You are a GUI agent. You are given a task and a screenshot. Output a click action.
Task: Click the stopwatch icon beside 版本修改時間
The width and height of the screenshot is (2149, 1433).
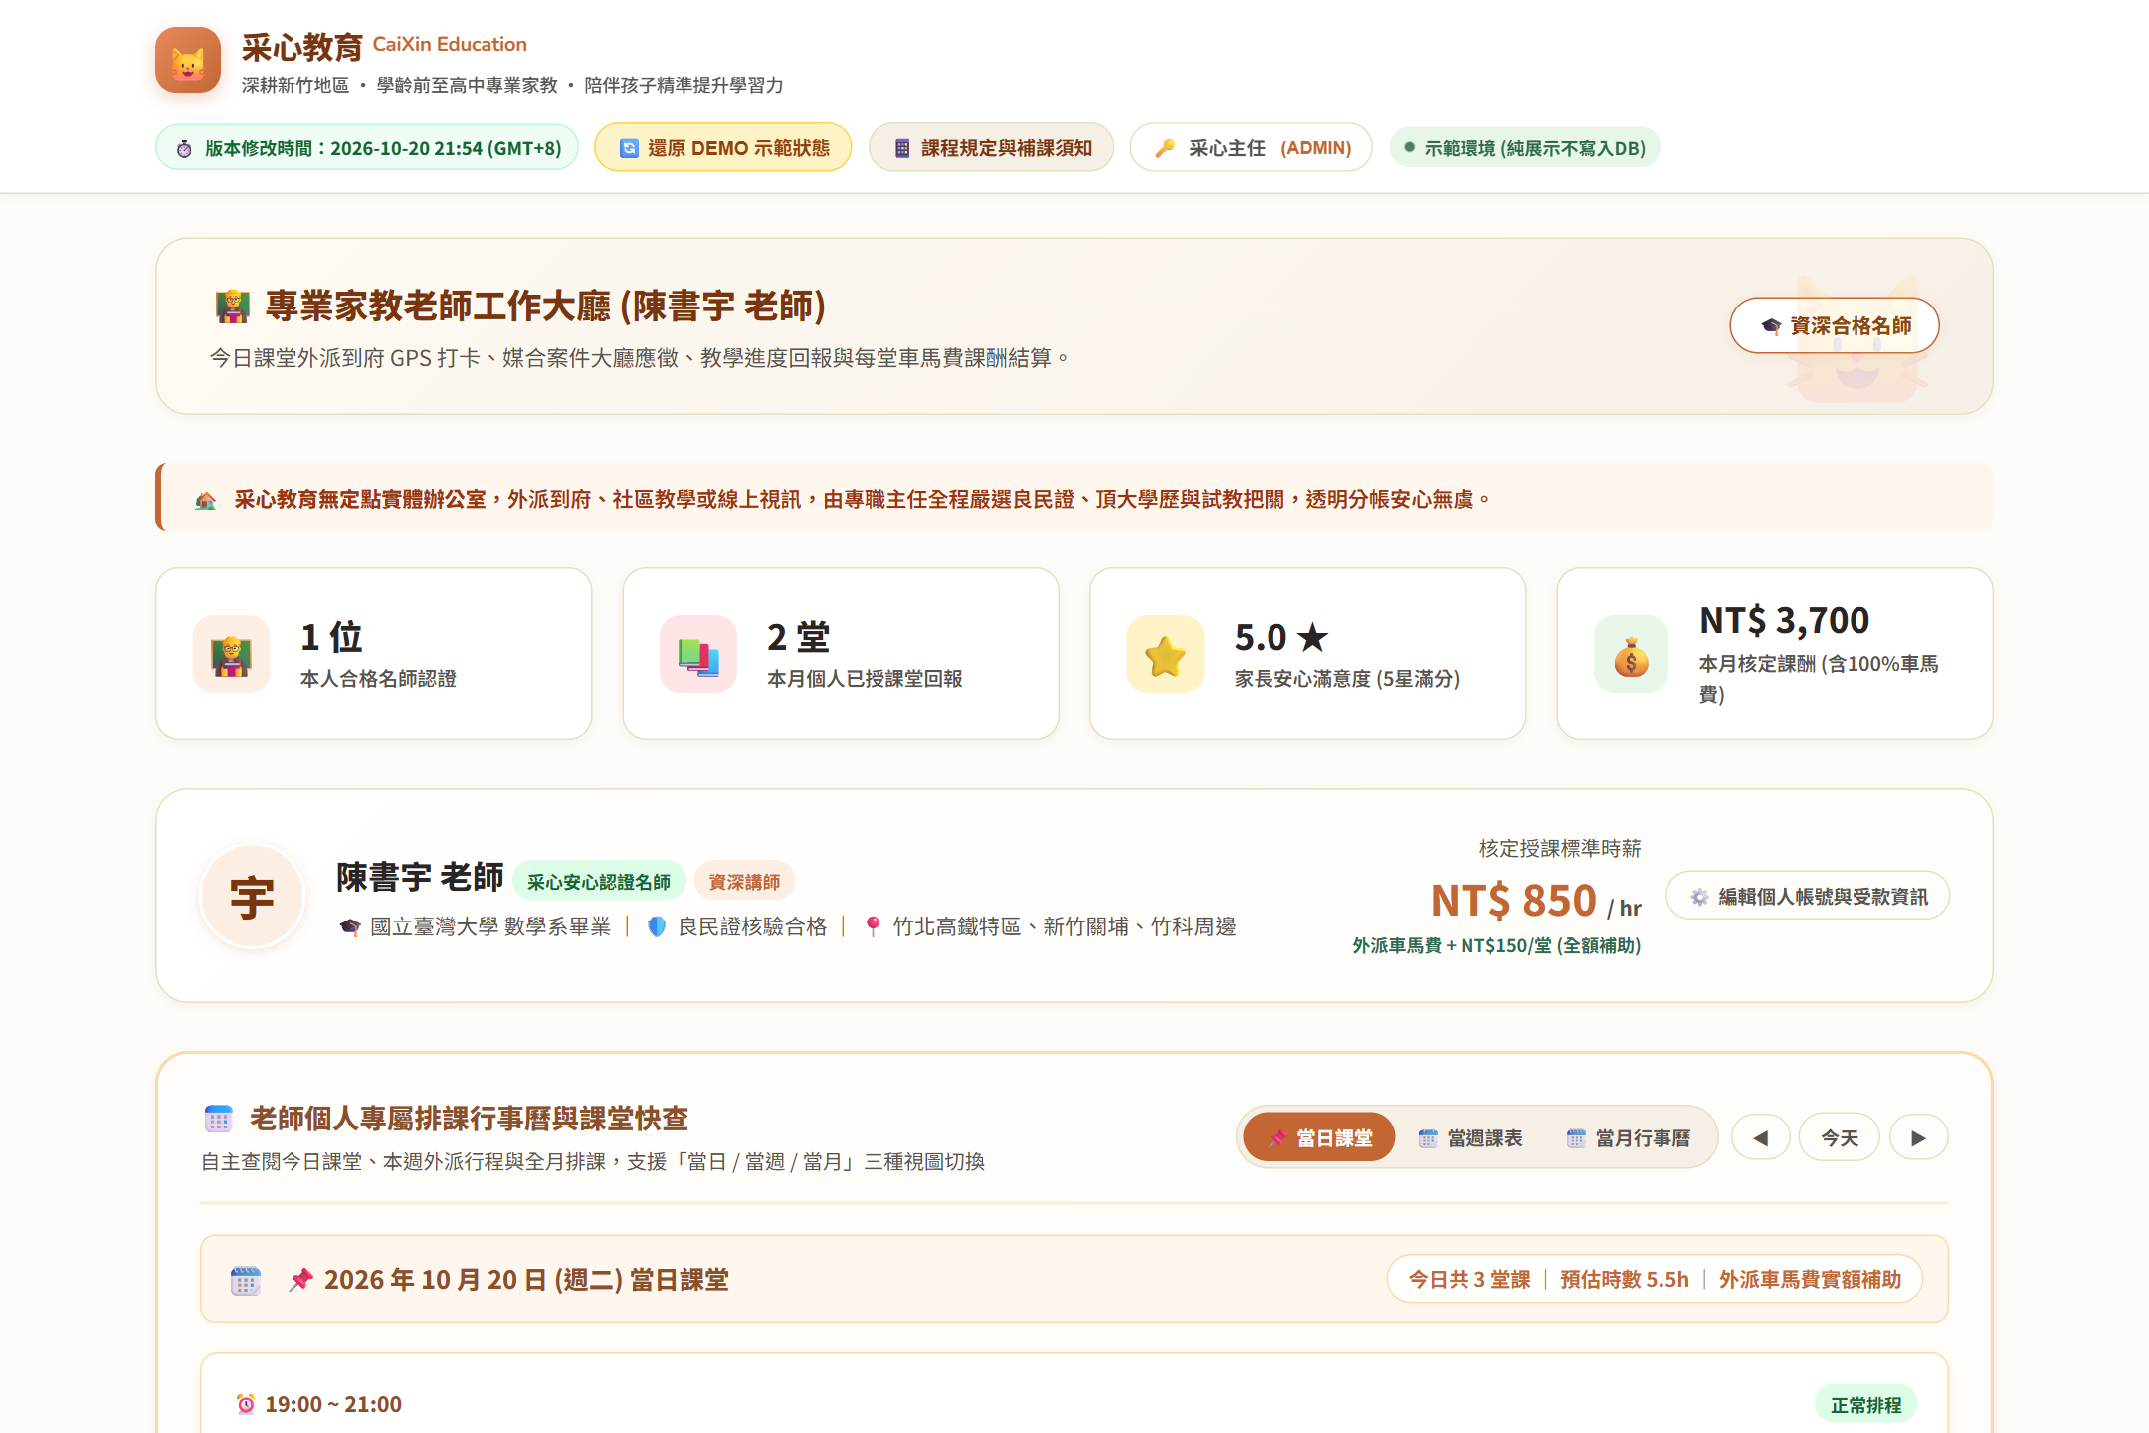click(x=184, y=149)
